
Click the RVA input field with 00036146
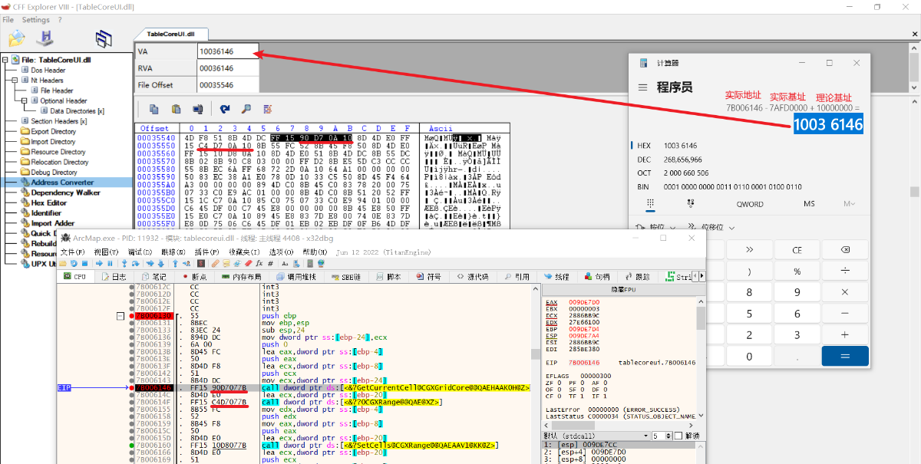click(228, 68)
